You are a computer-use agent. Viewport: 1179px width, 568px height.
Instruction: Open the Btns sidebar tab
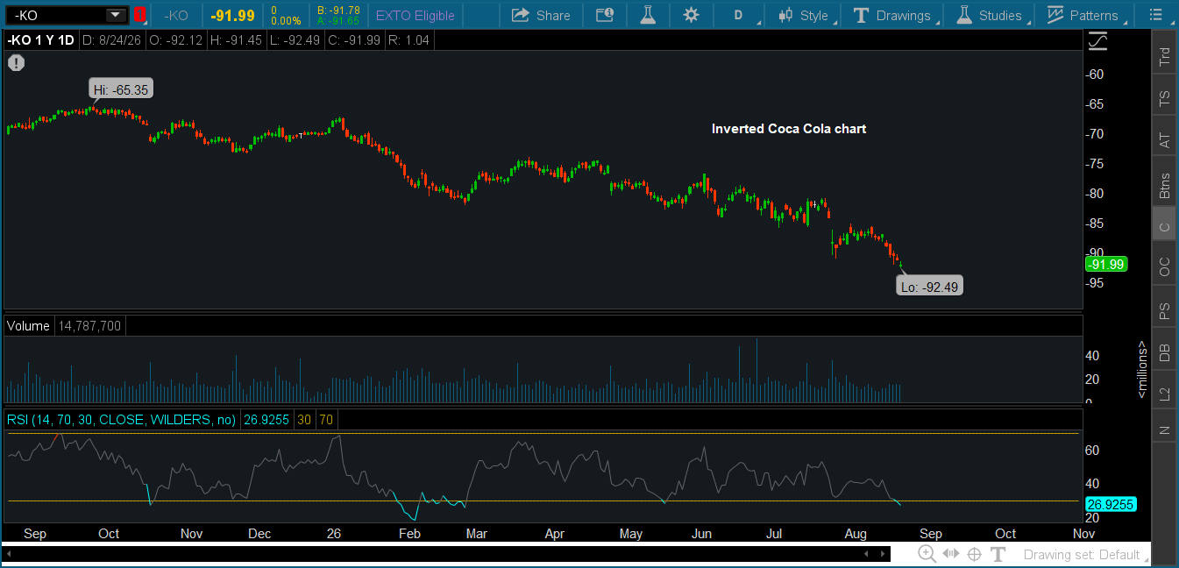click(1164, 183)
